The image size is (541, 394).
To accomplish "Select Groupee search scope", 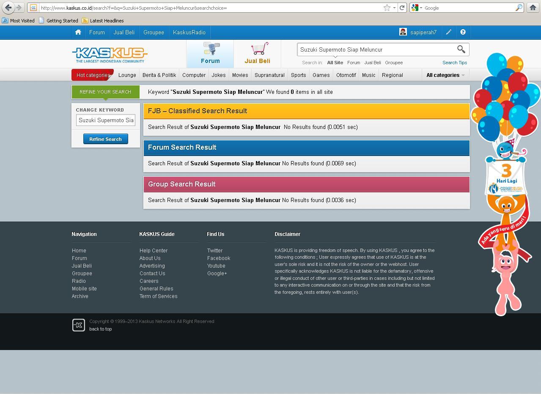I will (394, 63).
